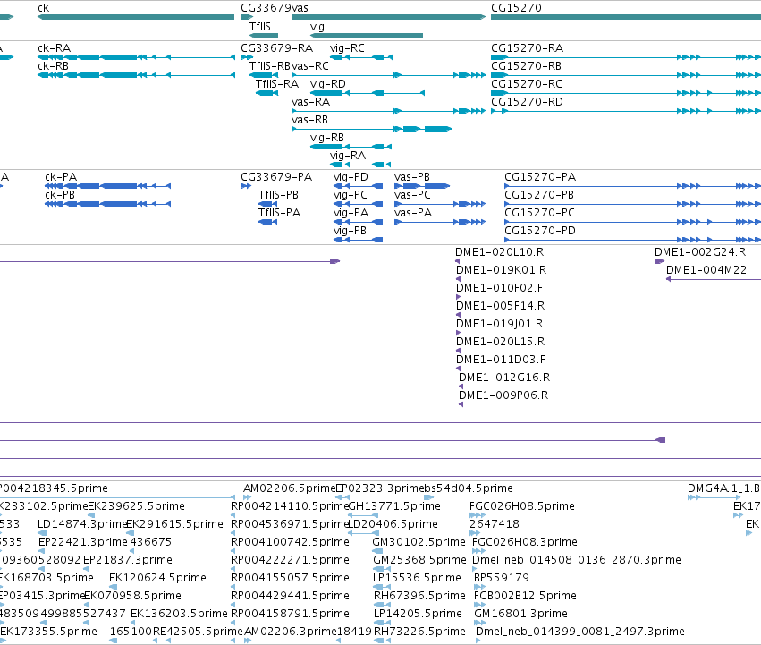The width and height of the screenshot is (761, 645).
Task: Select the vas-PA protein label
Action: [413, 213]
